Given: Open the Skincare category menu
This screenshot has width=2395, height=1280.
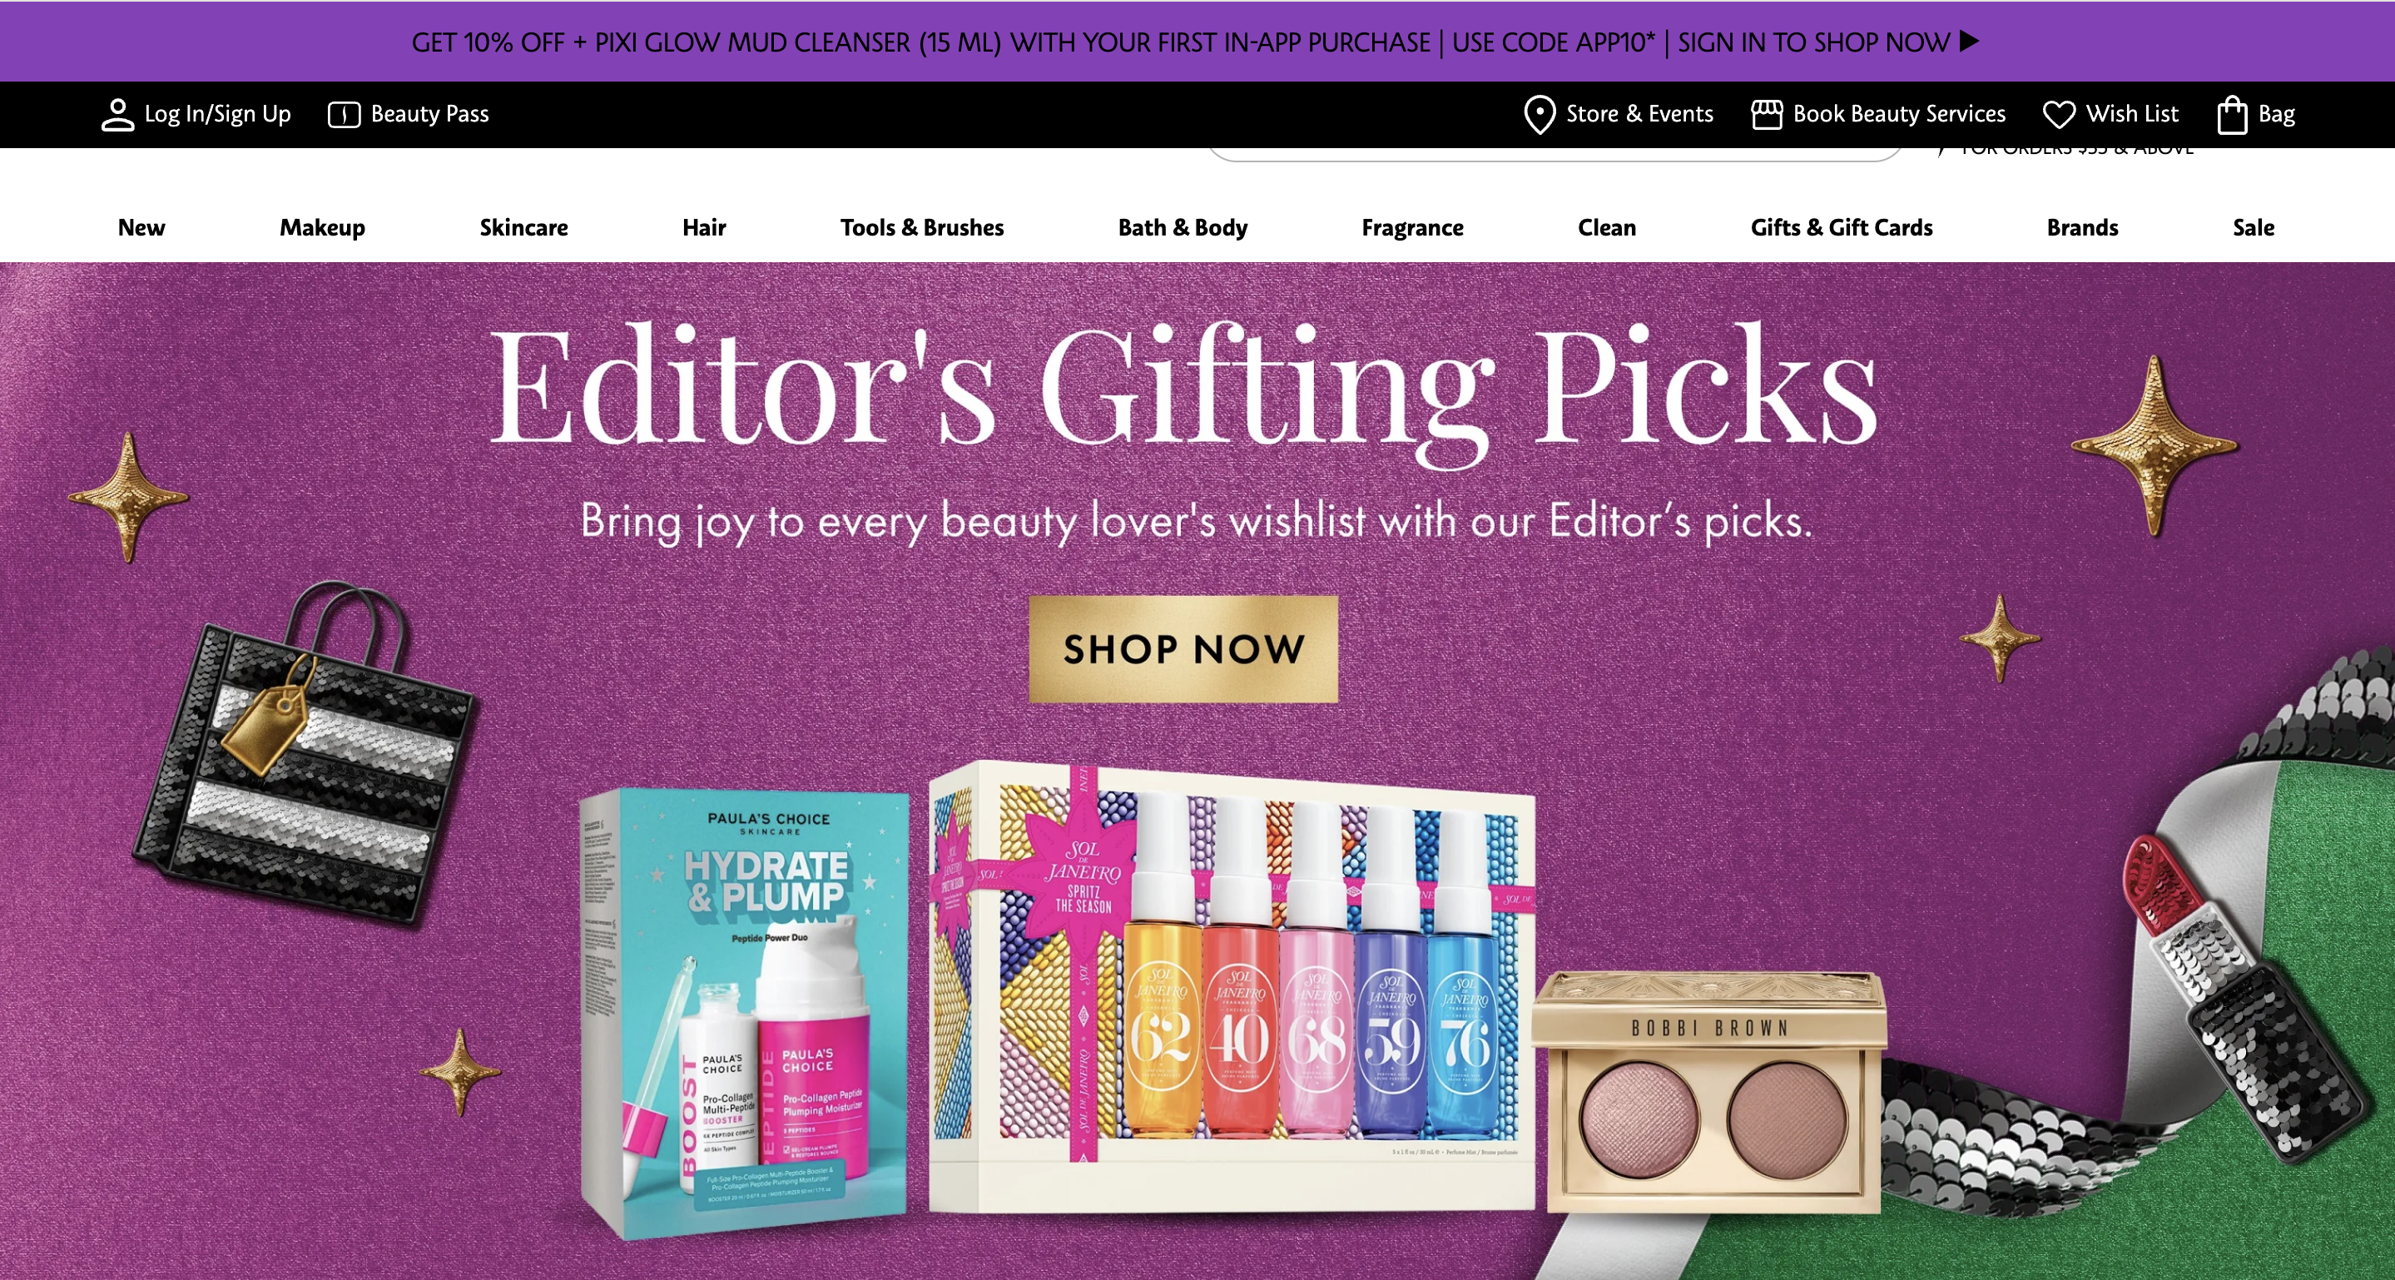Looking at the screenshot, I should tap(523, 228).
